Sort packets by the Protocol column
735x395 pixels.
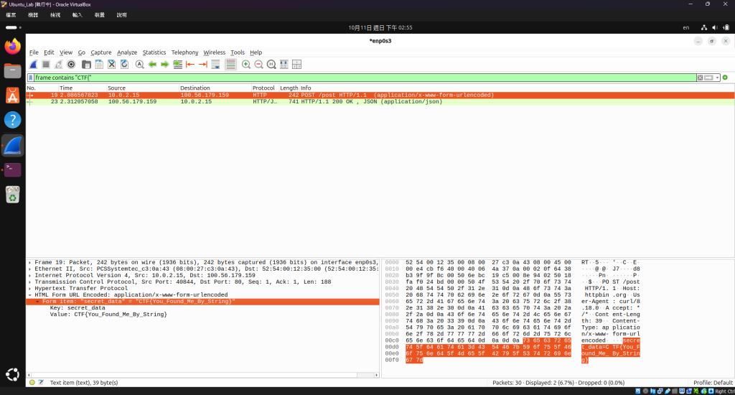coord(265,88)
